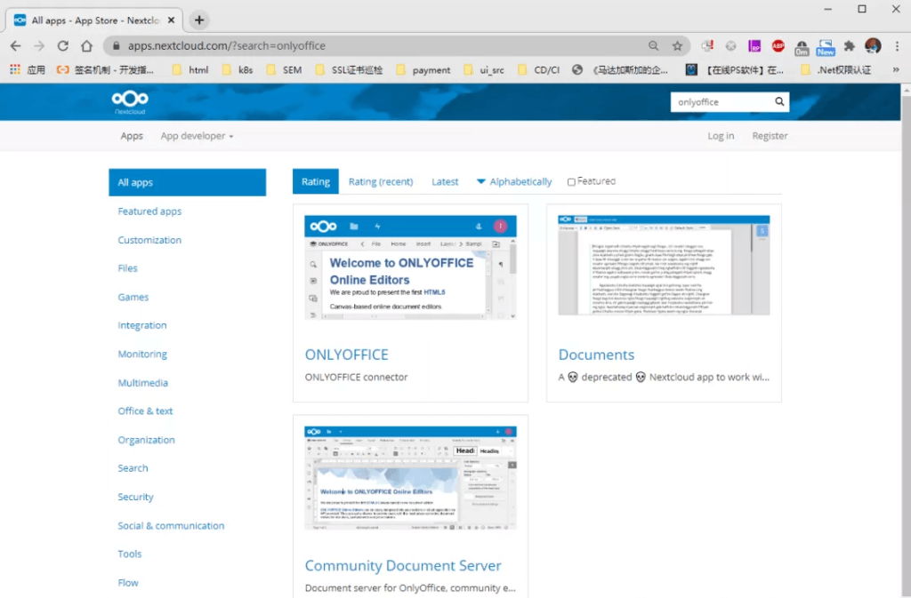Open the html bookmarks folder
This screenshot has height=598, width=911.
[190, 70]
